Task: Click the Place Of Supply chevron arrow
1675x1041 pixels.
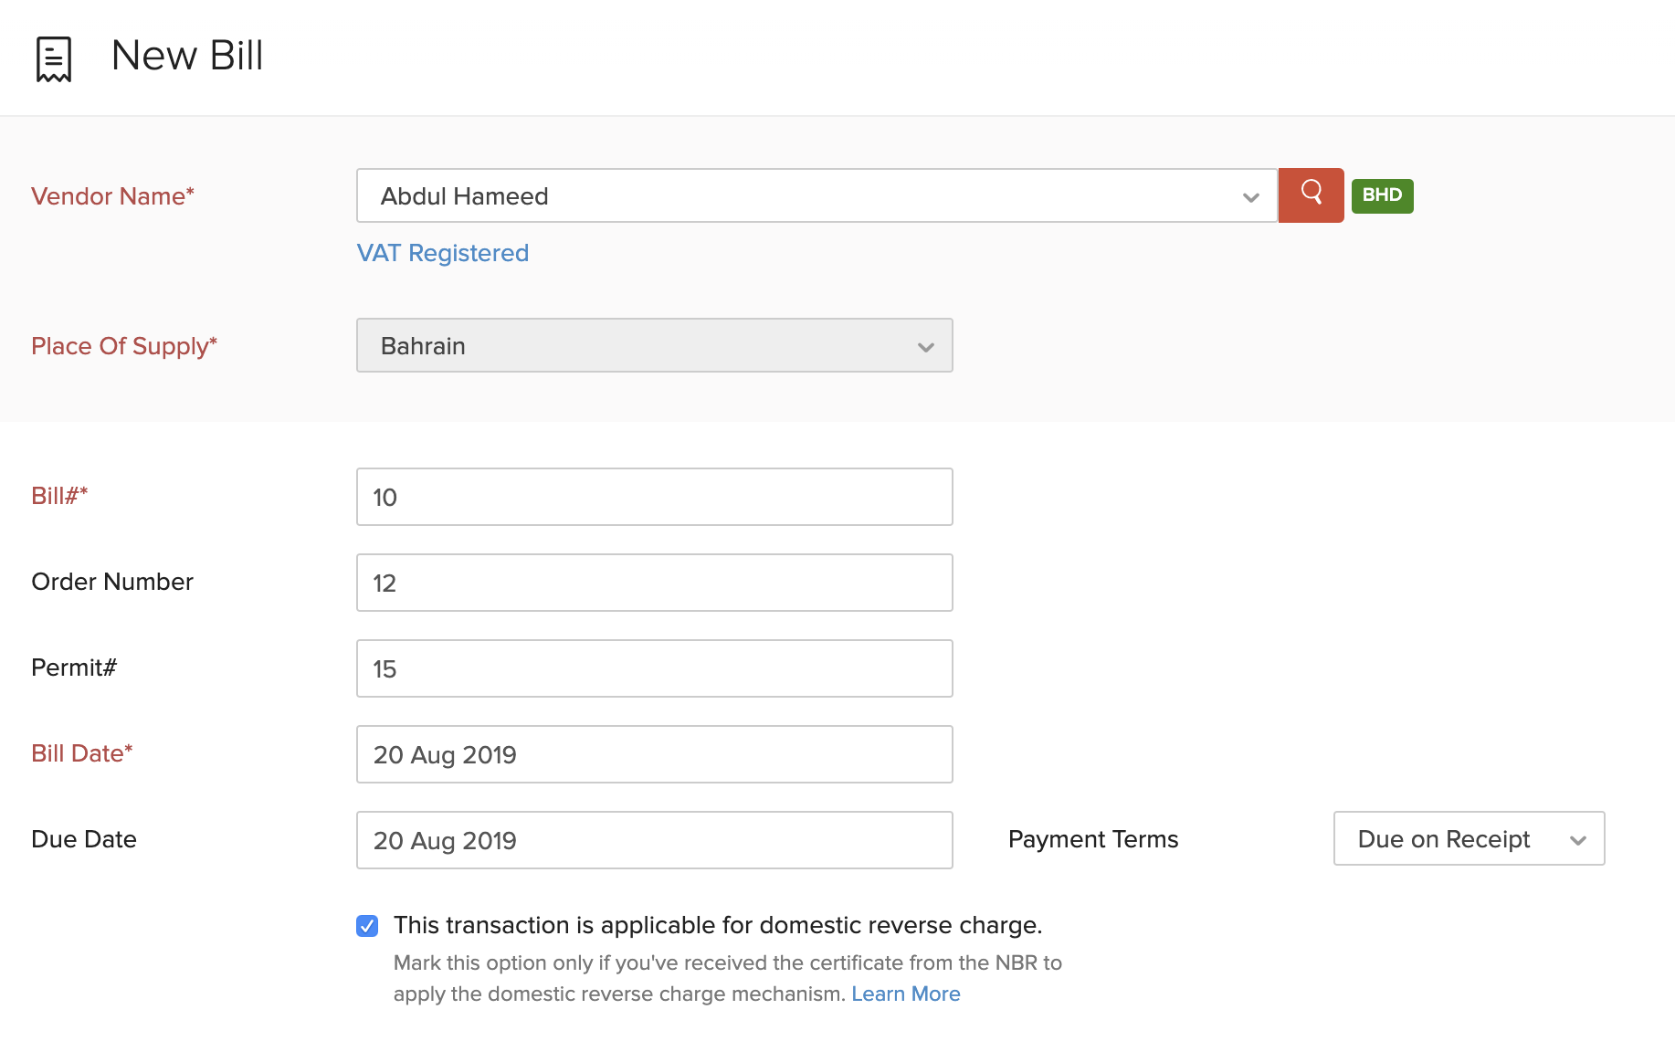Action: point(925,347)
